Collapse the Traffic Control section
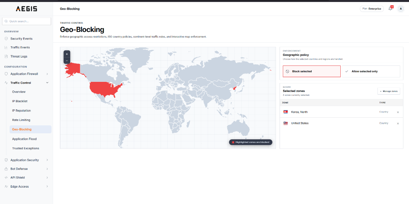409x204 pixels. tap(47, 83)
